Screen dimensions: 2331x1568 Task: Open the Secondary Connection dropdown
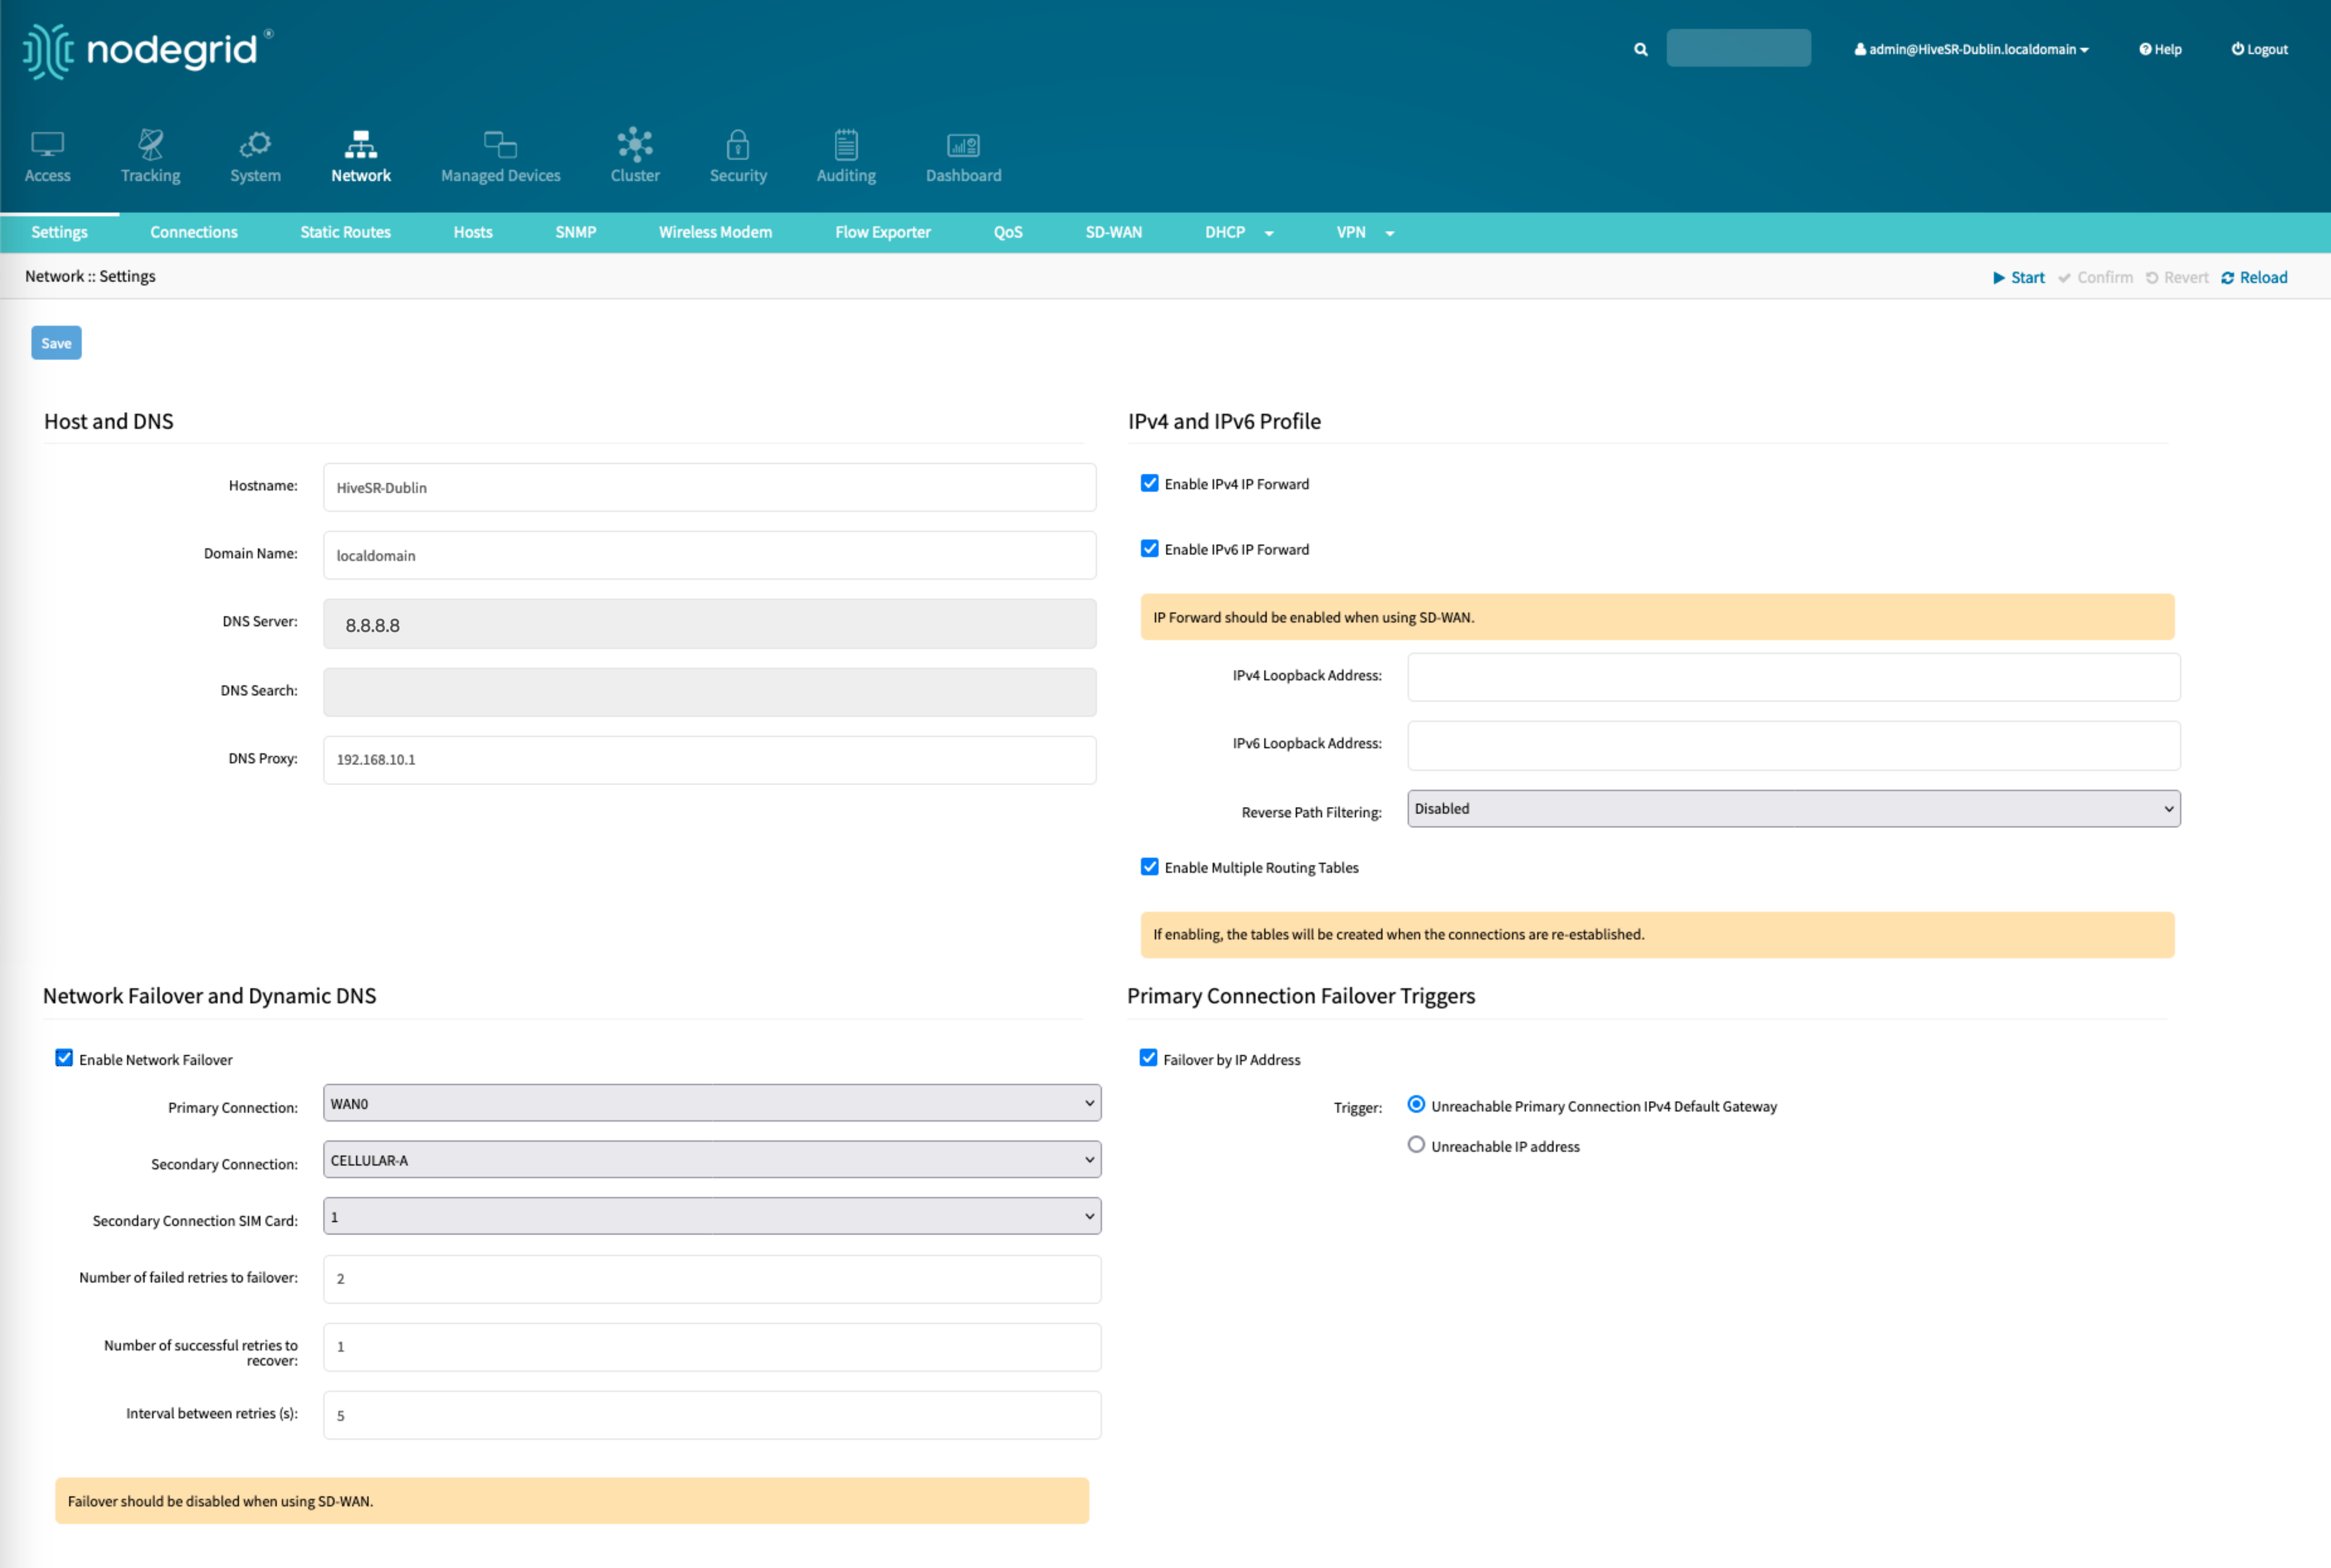point(712,1160)
